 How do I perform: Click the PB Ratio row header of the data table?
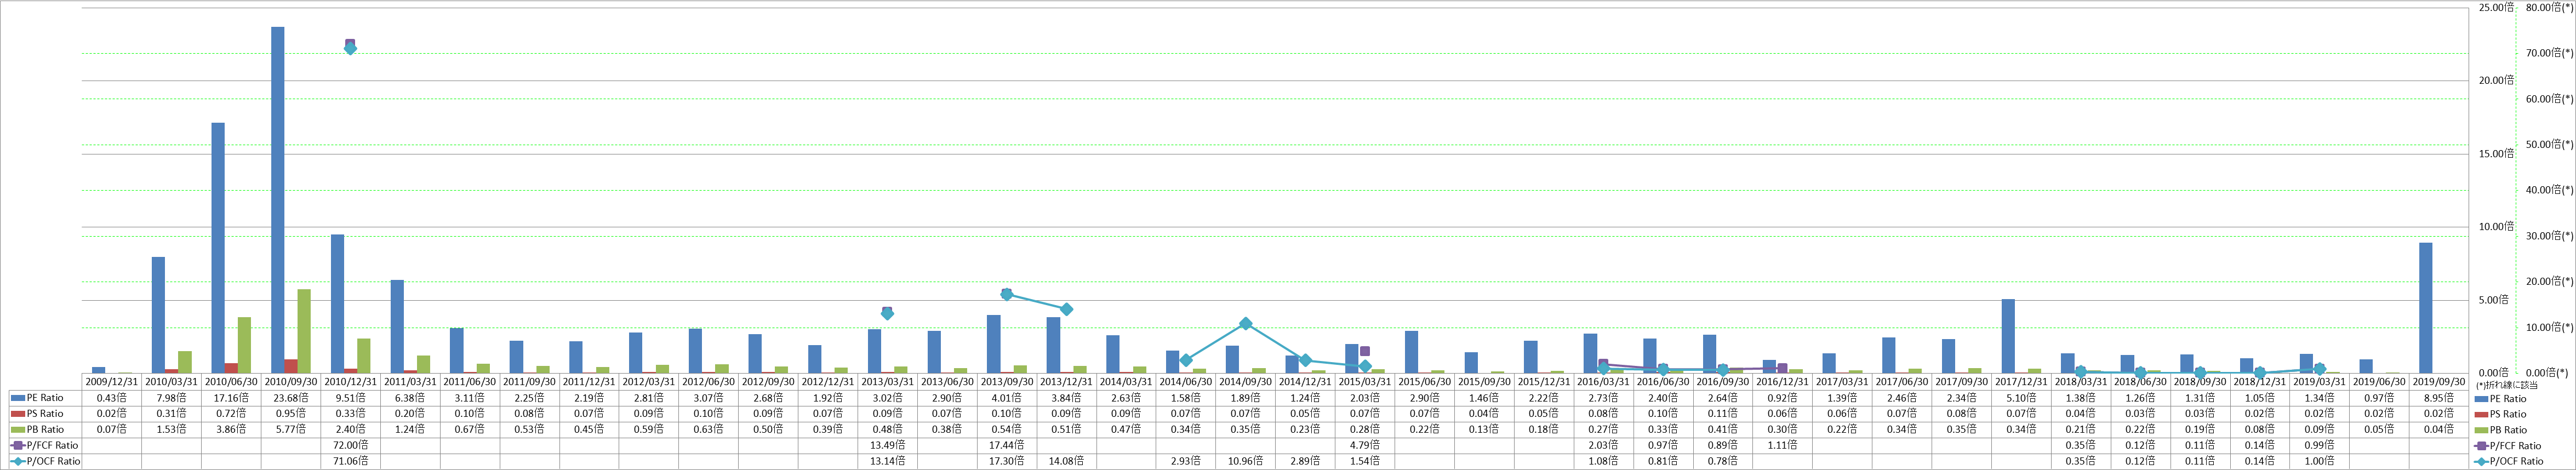(x=45, y=429)
